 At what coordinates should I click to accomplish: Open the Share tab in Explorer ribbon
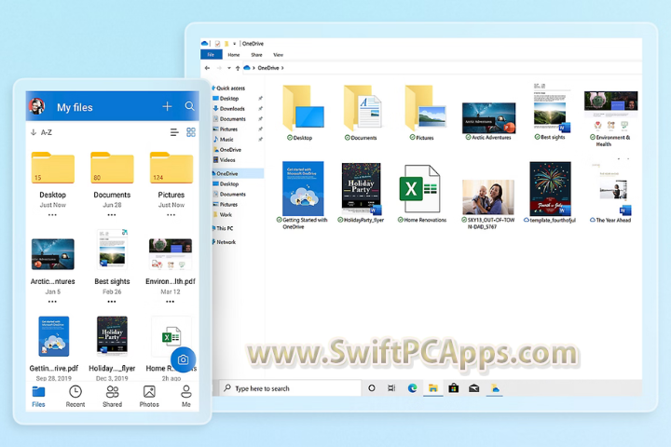pyautogui.click(x=256, y=55)
